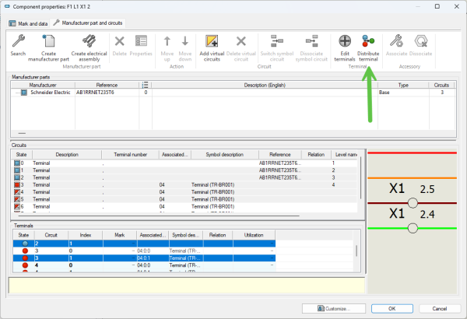
Task: Click Create electrical assembly icon
Action: 88,41
